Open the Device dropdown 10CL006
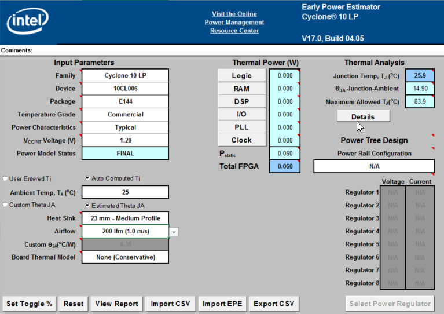Screen dimensions: 444x314 [125, 89]
